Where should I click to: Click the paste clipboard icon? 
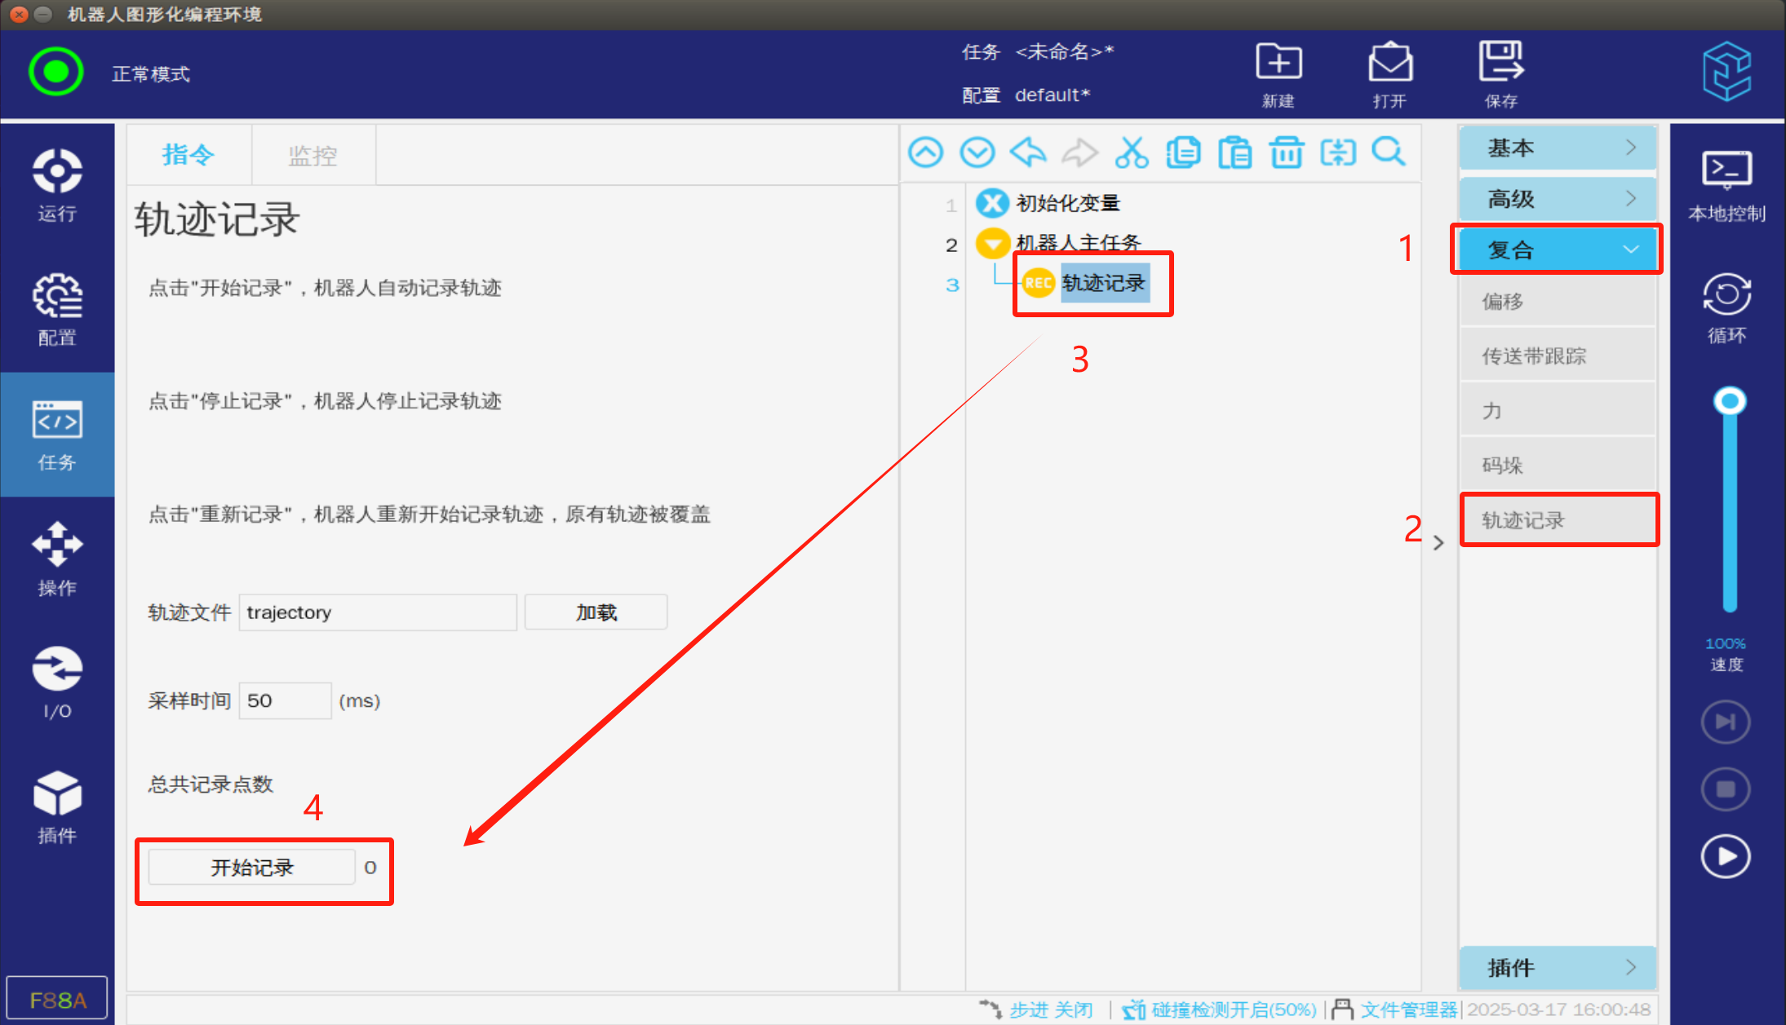pos(1234,152)
